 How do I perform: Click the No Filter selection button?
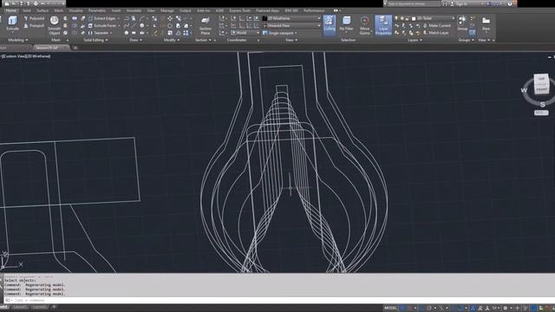pyautogui.click(x=346, y=24)
